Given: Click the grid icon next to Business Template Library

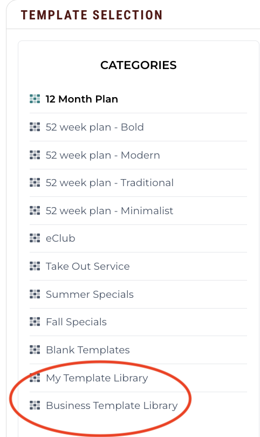Looking at the screenshot, I should point(35,406).
